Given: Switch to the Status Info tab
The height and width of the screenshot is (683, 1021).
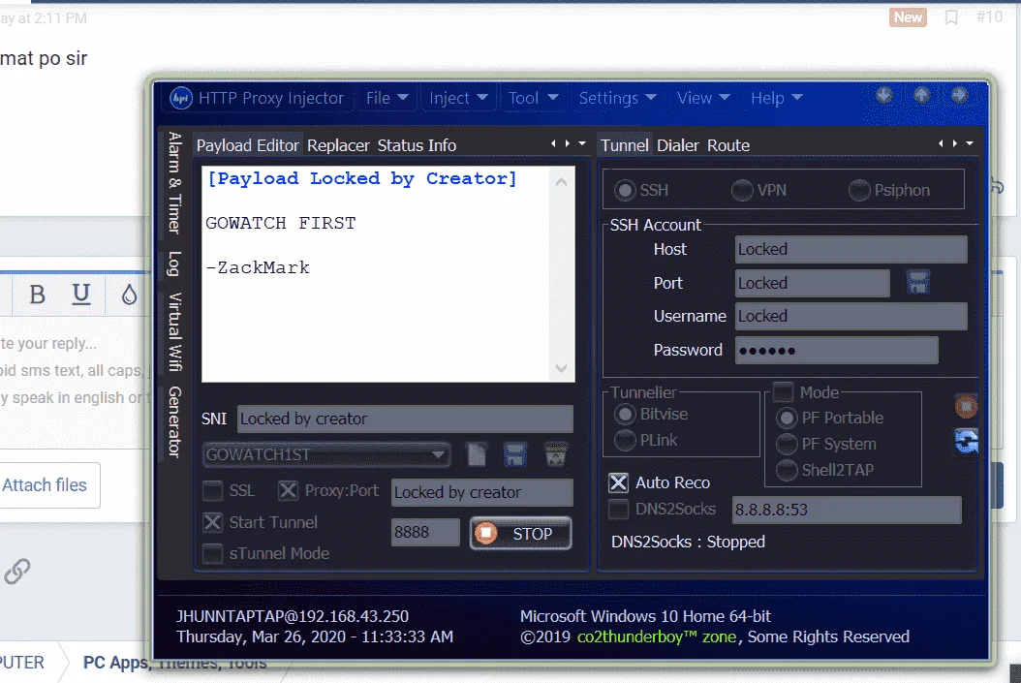Looking at the screenshot, I should [417, 145].
